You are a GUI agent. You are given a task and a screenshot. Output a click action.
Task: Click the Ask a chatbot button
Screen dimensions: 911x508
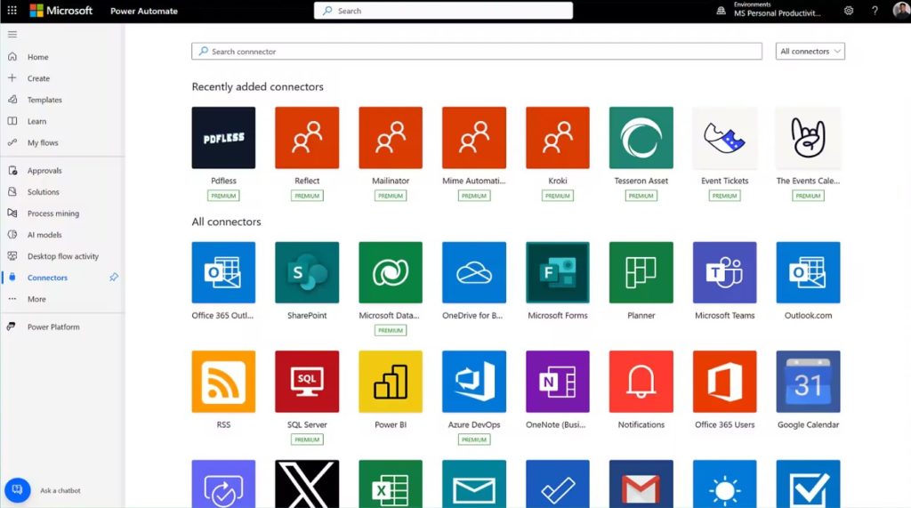18,490
